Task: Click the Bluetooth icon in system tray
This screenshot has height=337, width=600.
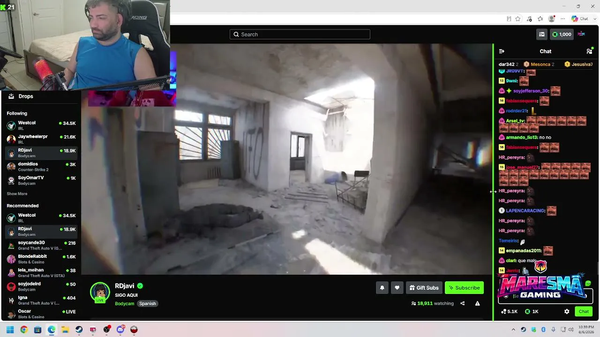Action: tap(543, 330)
